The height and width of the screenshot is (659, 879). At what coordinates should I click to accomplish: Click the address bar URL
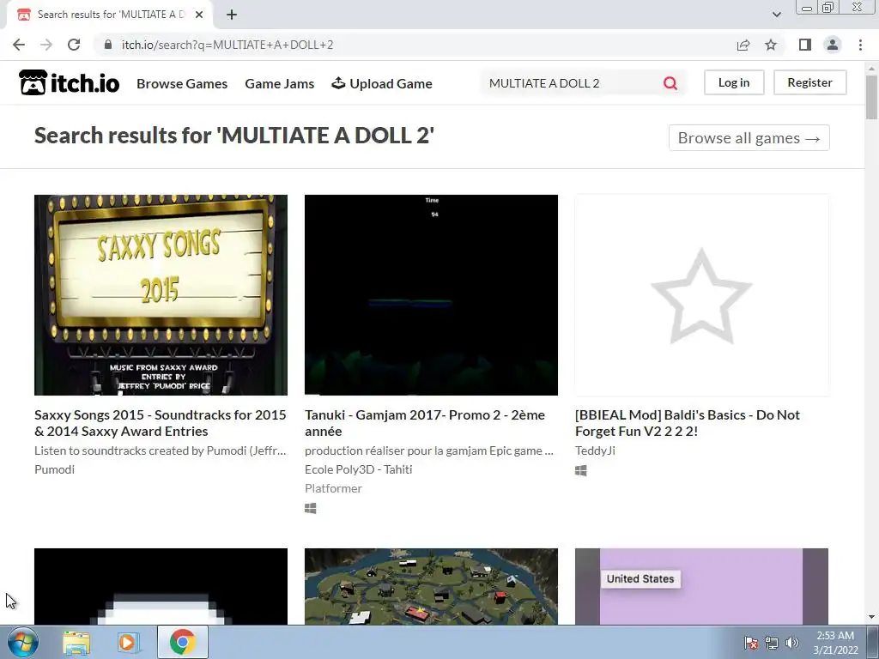[227, 45]
